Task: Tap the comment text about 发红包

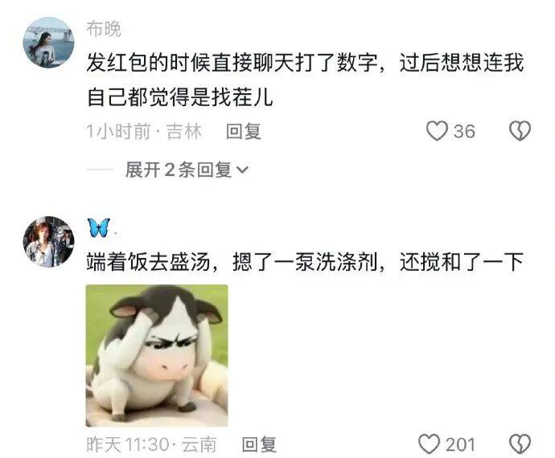Action: (x=305, y=80)
